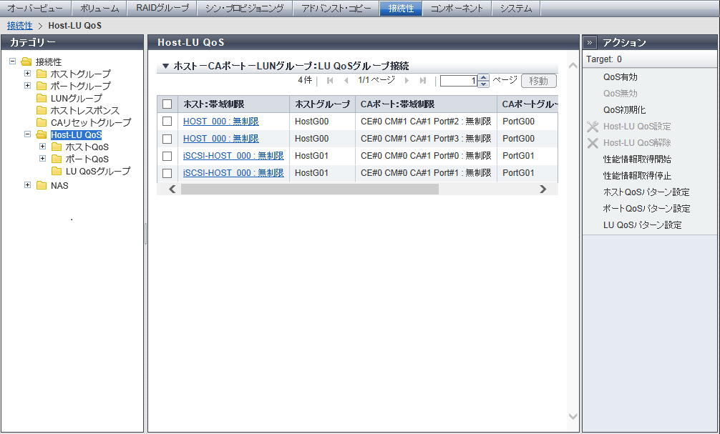Click the ポートQoS folder icon

(x=57, y=159)
